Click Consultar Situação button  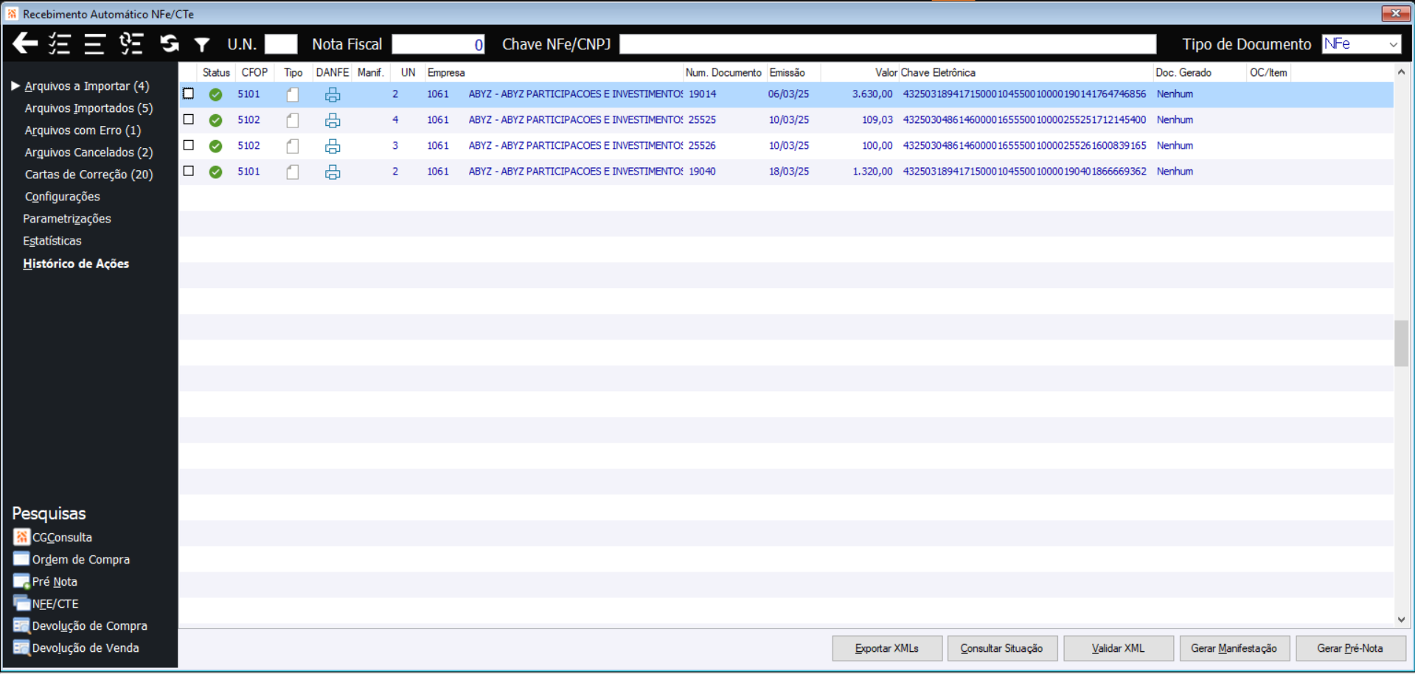1002,648
